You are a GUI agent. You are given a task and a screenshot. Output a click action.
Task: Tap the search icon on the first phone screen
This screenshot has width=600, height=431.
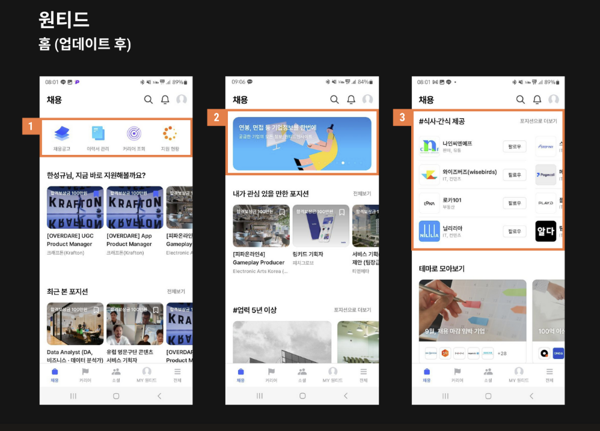148,100
